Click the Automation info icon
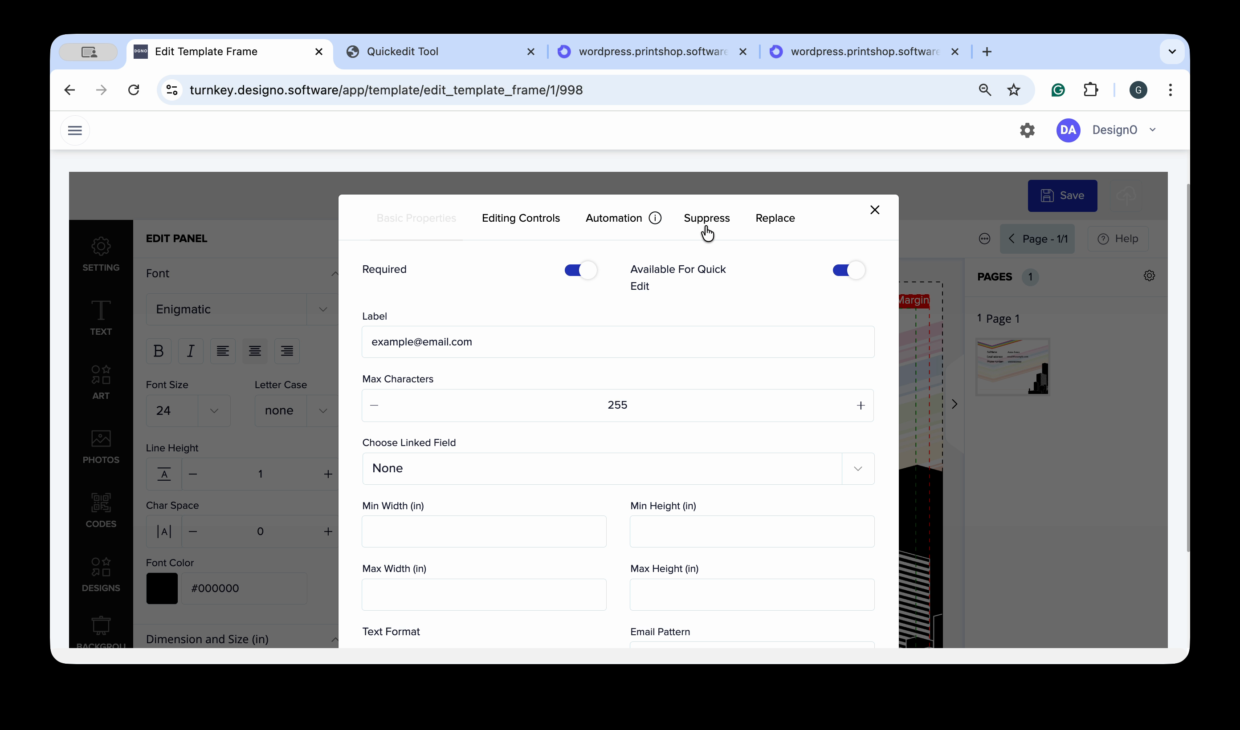 (655, 218)
